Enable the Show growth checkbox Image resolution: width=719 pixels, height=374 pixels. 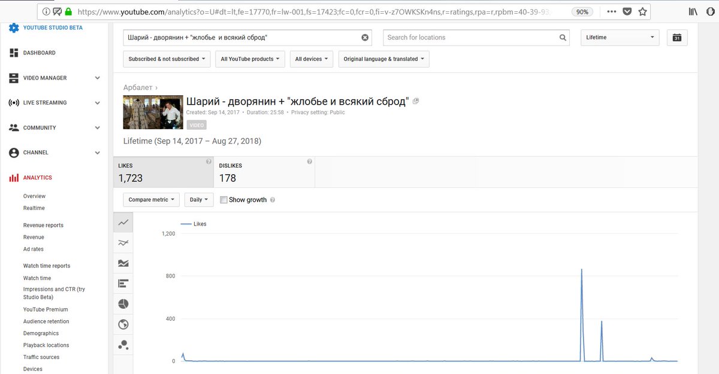click(223, 200)
